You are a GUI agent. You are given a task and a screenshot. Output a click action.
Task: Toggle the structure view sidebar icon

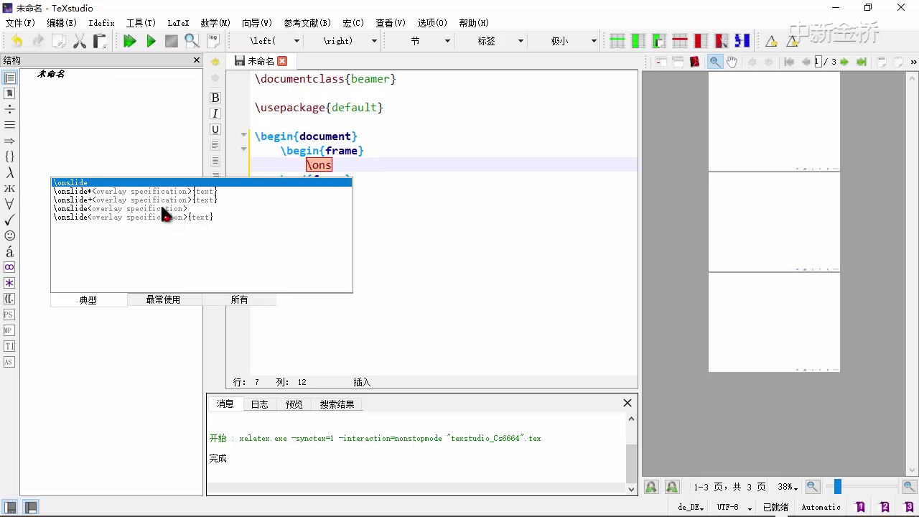(9, 78)
